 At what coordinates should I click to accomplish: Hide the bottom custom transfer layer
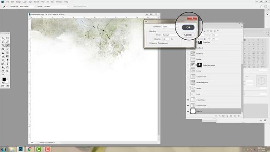[188, 106]
